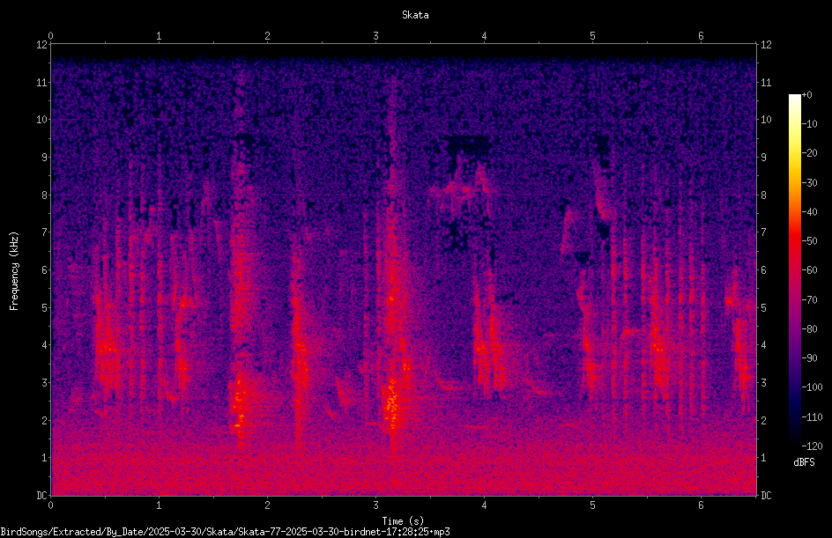This screenshot has width=832, height=538.
Task: Click the "-40" colorbar label
Action: pos(809,212)
